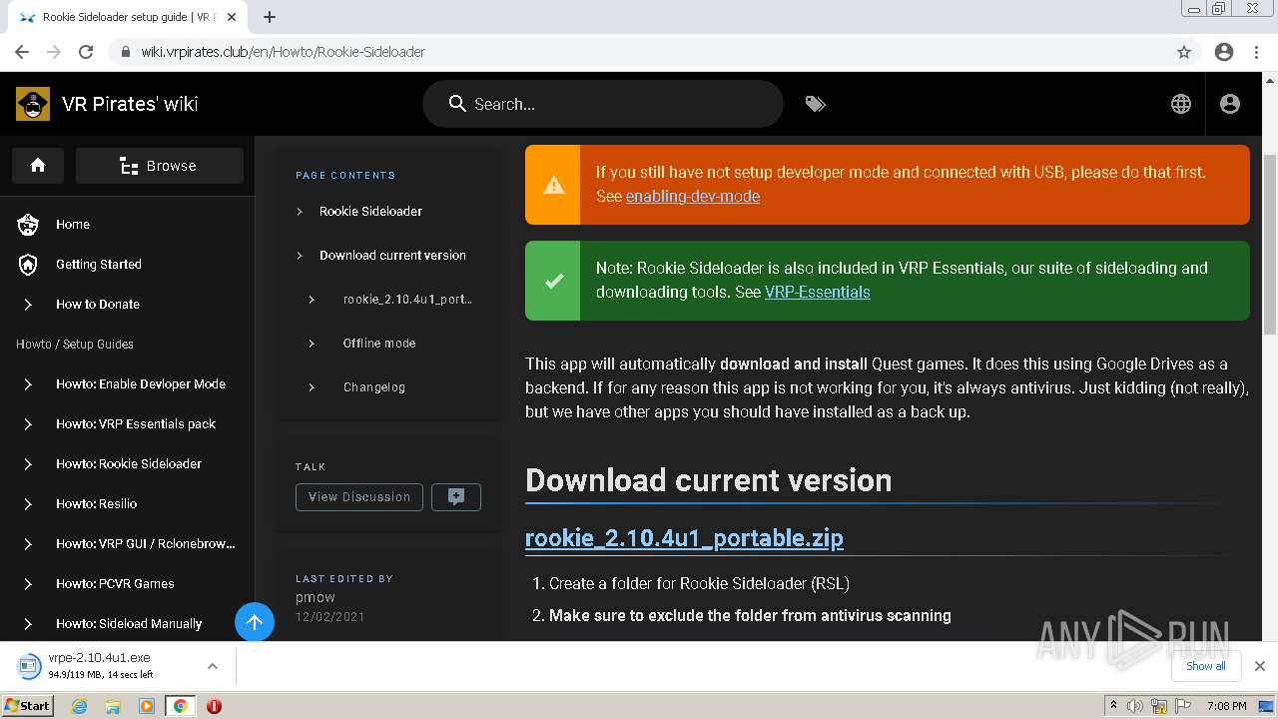The width and height of the screenshot is (1278, 719).
Task: Click chevron beside Howto: Resilio
Action: click(28, 504)
